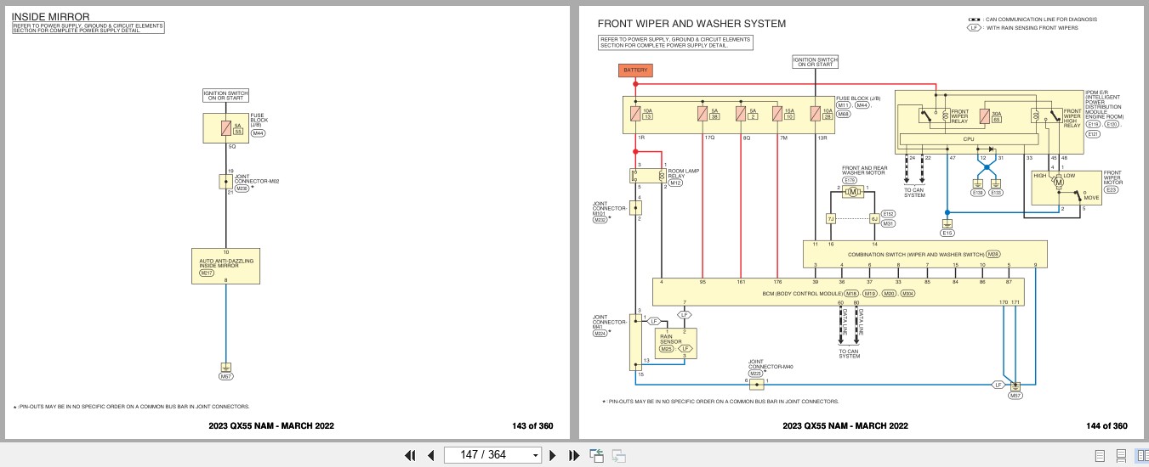Click connector tag E152

click(888, 214)
